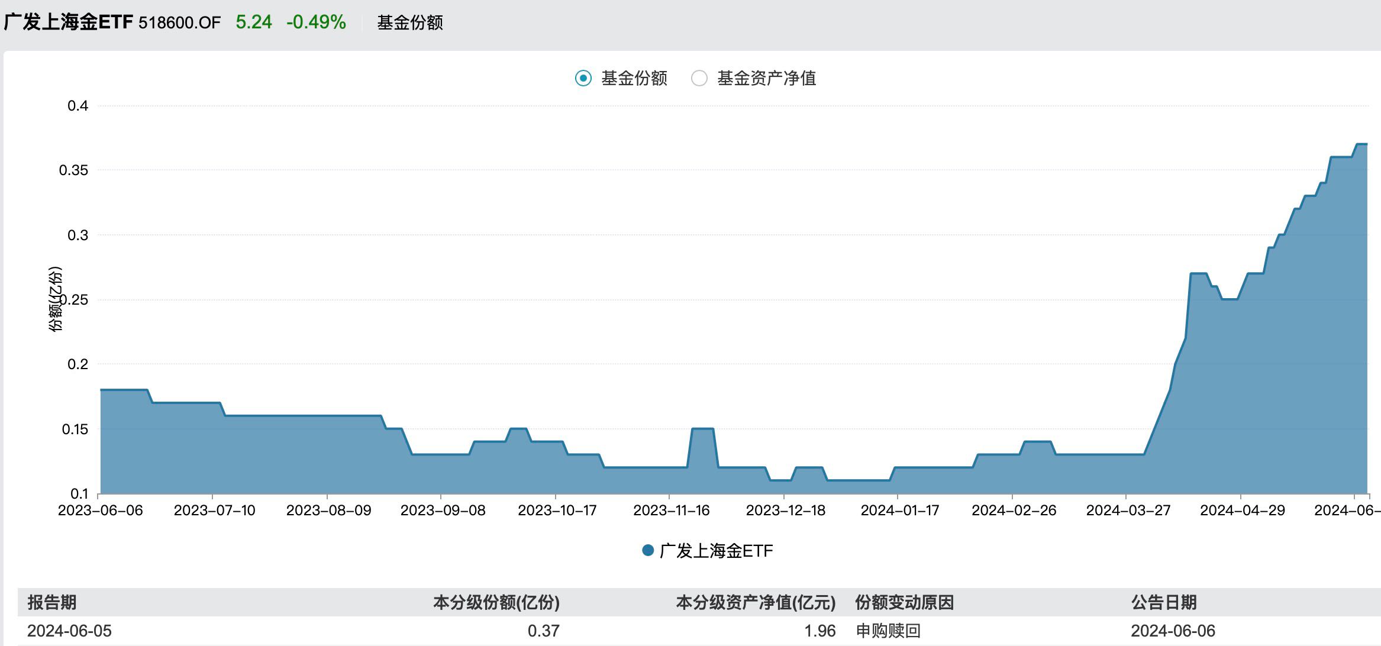Viewport: 1381px width, 646px height.
Task: Click x-axis label 2023-10-17
Action: [x=557, y=510]
